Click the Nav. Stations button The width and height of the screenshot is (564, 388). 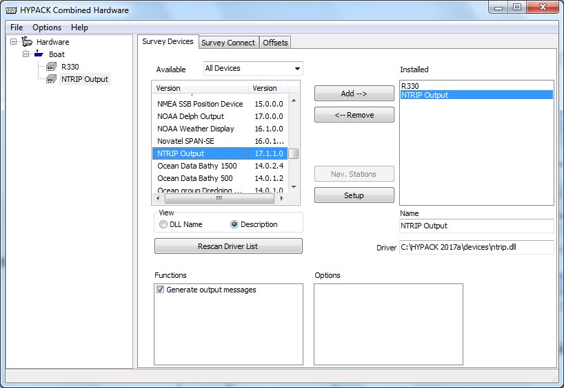354,174
